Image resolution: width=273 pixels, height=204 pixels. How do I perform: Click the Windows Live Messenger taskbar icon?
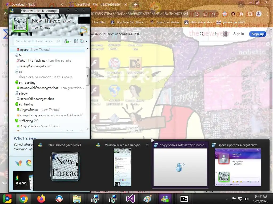pyautogui.click(x=165, y=199)
